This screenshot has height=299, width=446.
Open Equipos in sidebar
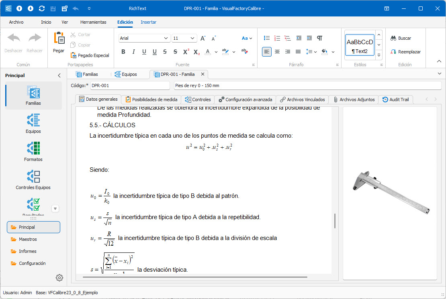[x=33, y=124]
